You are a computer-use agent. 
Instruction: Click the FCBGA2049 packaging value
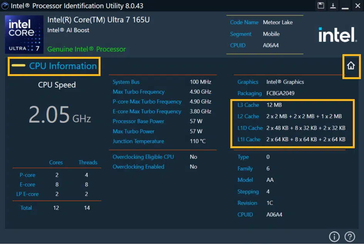280,93
